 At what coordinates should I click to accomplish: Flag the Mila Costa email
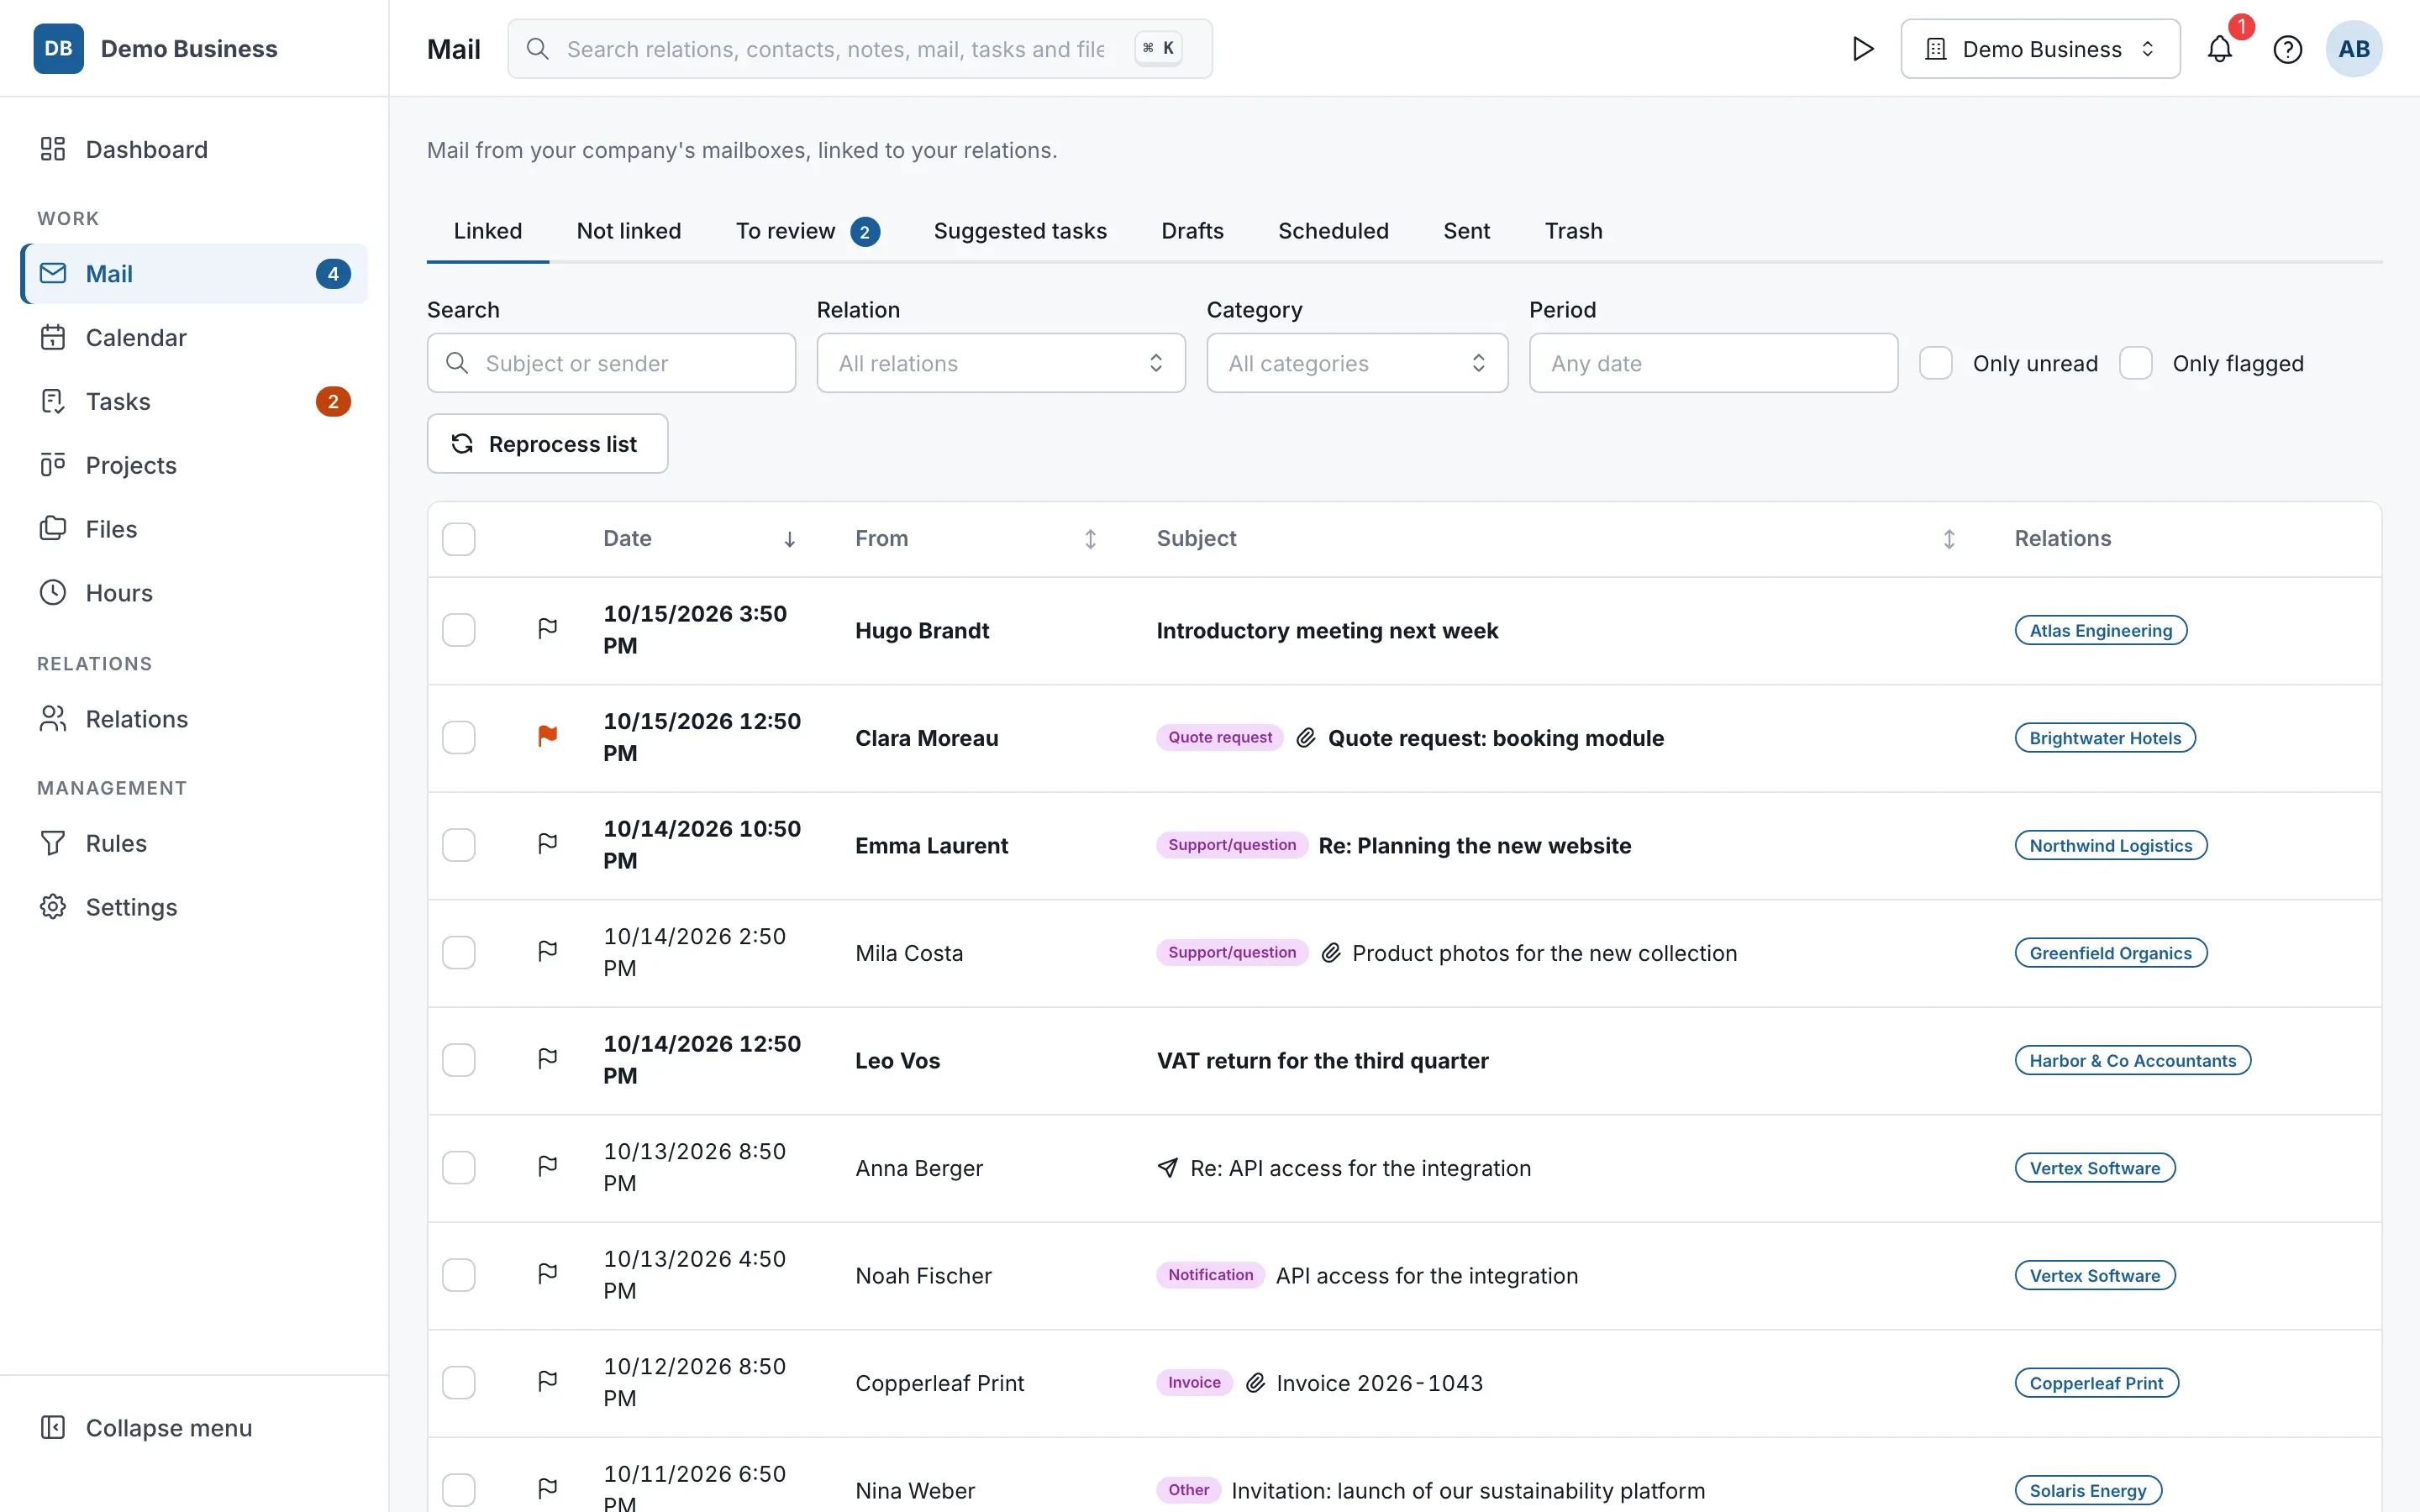(548, 952)
